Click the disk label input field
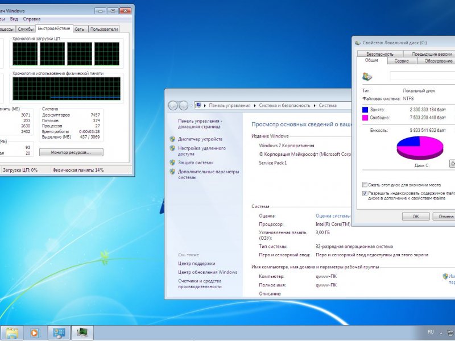 422,76
